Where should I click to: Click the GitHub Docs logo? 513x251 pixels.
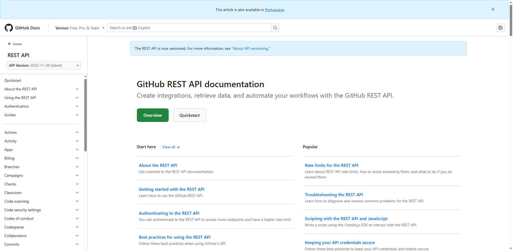click(x=22, y=28)
